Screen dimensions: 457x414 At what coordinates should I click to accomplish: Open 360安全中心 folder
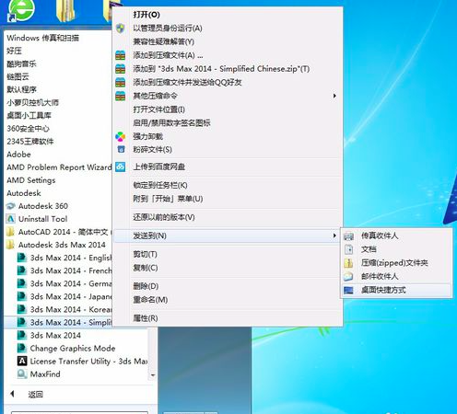28,129
